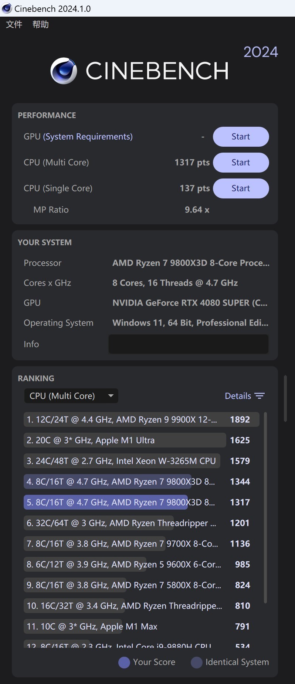Click the Details filter icon
The height and width of the screenshot is (684, 295).
click(x=260, y=396)
